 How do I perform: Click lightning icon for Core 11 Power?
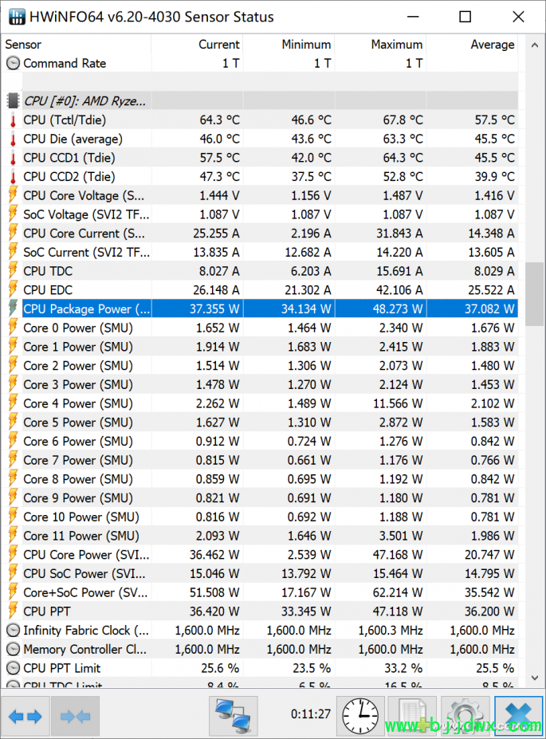pos(14,536)
